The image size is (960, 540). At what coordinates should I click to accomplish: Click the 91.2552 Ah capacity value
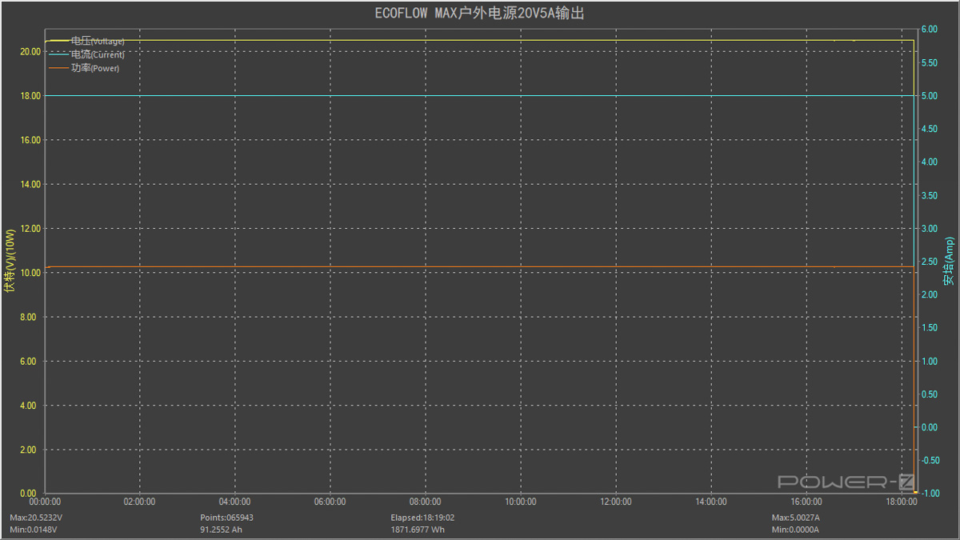[223, 530]
